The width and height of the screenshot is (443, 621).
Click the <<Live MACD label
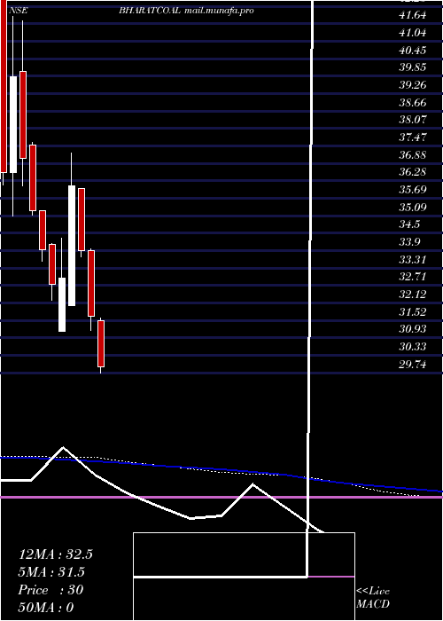click(373, 598)
